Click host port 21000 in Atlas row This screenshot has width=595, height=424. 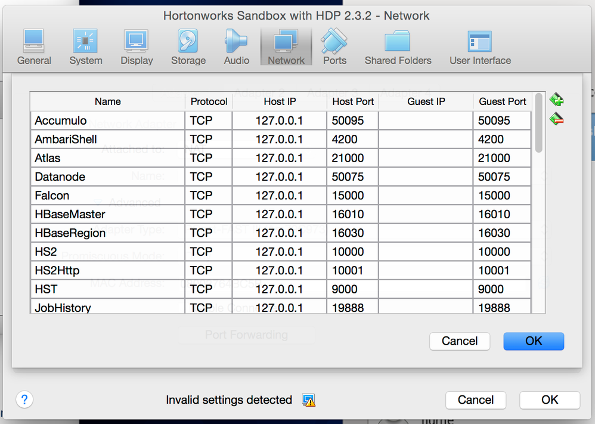pyautogui.click(x=352, y=158)
